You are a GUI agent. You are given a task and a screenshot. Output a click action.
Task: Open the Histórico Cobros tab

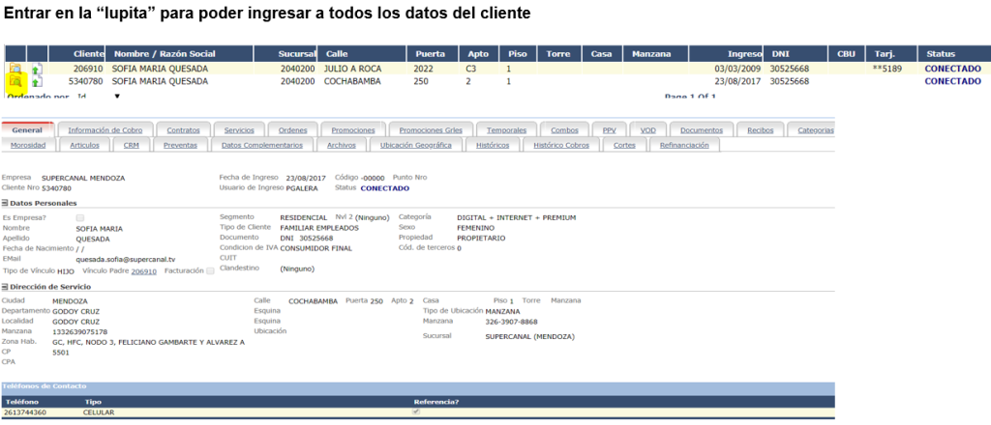pyautogui.click(x=561, y=145)
